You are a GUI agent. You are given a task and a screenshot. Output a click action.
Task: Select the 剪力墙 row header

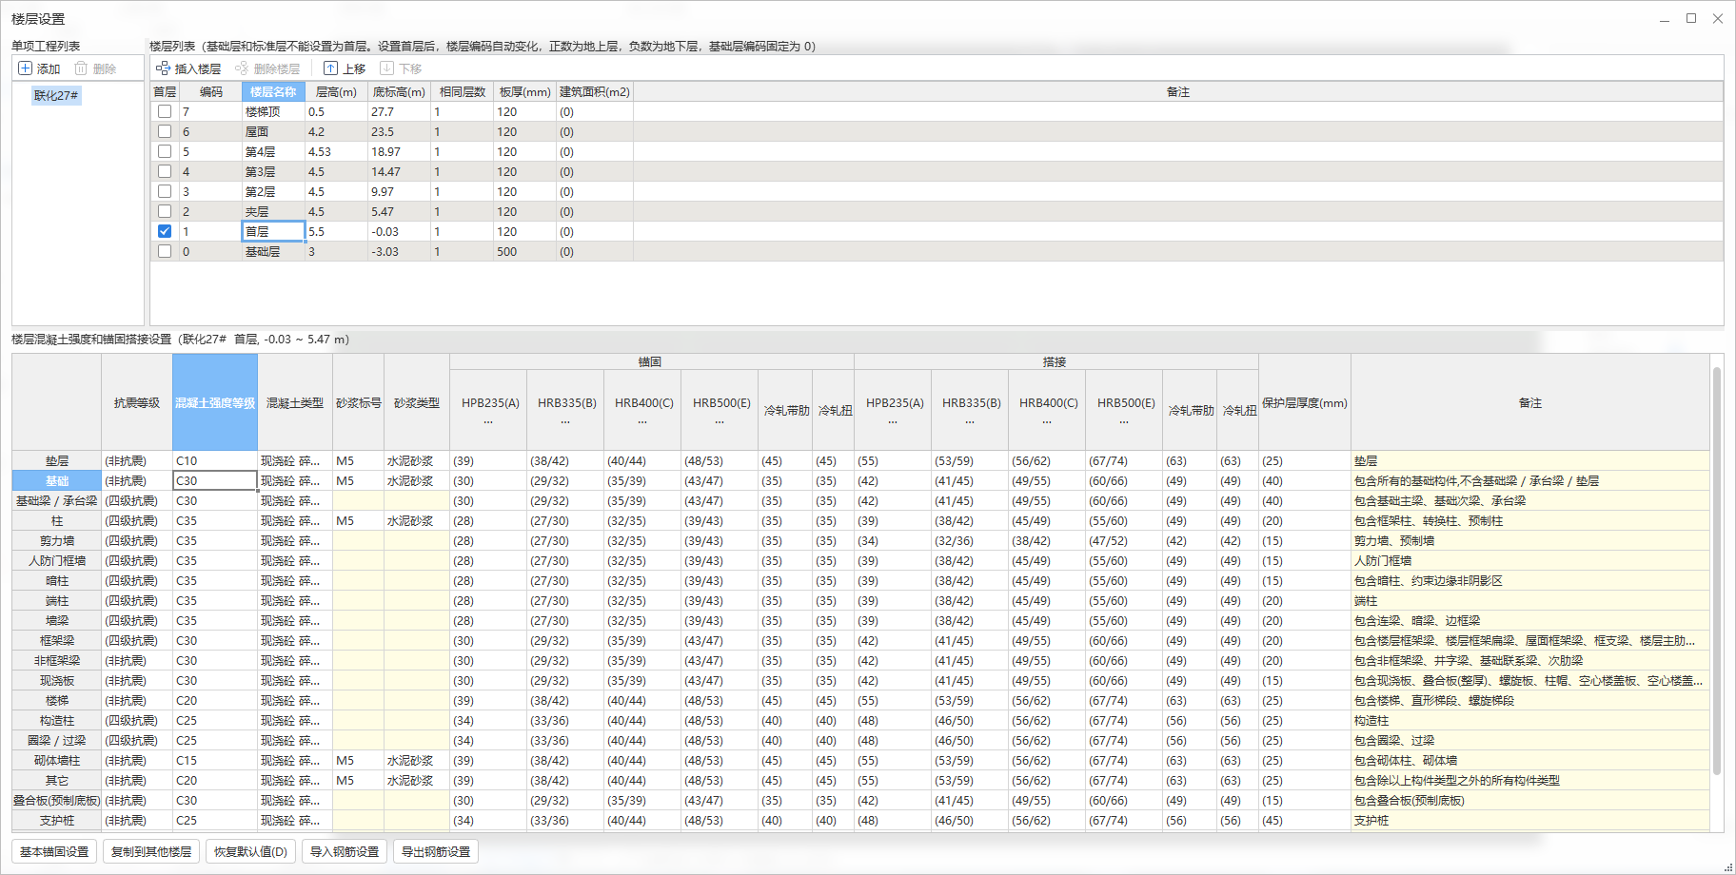click(57, 540)
